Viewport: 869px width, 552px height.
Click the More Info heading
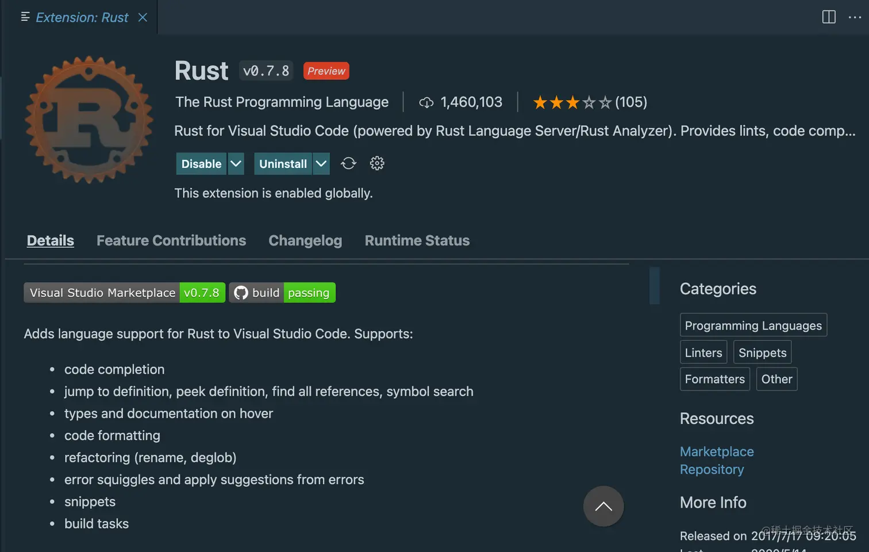point(713,503)
